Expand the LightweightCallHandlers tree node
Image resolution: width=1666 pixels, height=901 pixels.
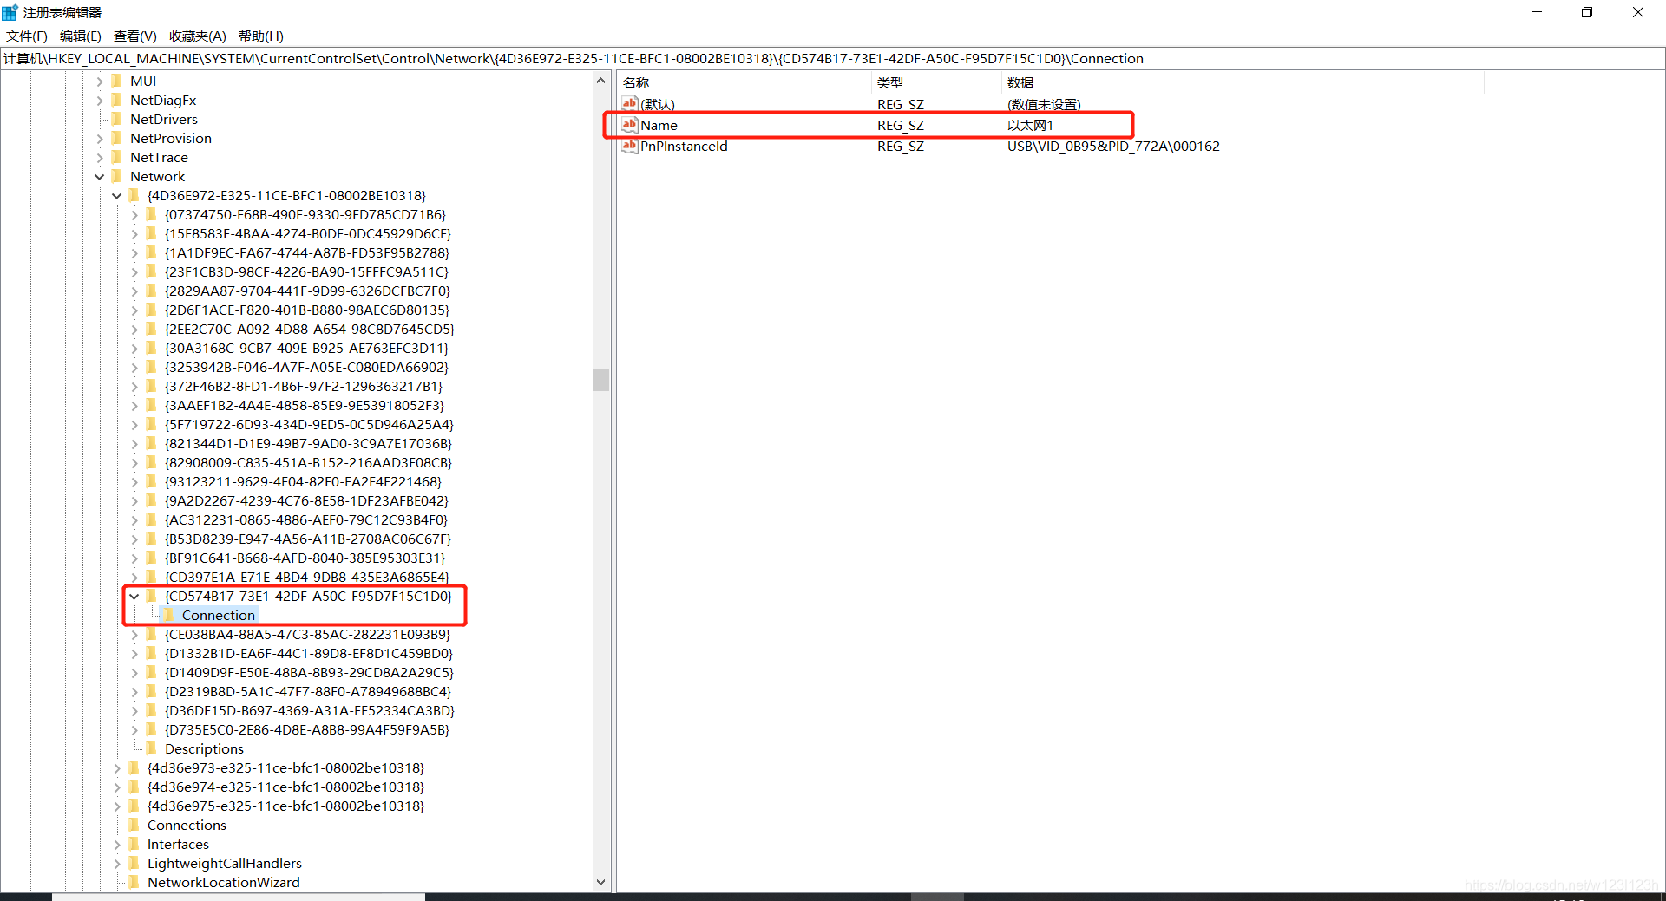117,864
